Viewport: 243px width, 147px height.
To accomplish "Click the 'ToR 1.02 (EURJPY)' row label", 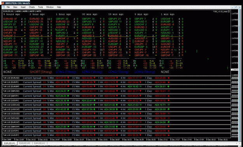I will tap(11, 82).
